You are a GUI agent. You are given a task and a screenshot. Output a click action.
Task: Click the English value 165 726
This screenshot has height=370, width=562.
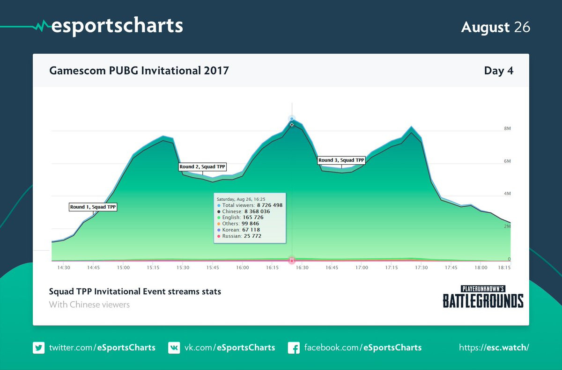[x=253, y=218]
